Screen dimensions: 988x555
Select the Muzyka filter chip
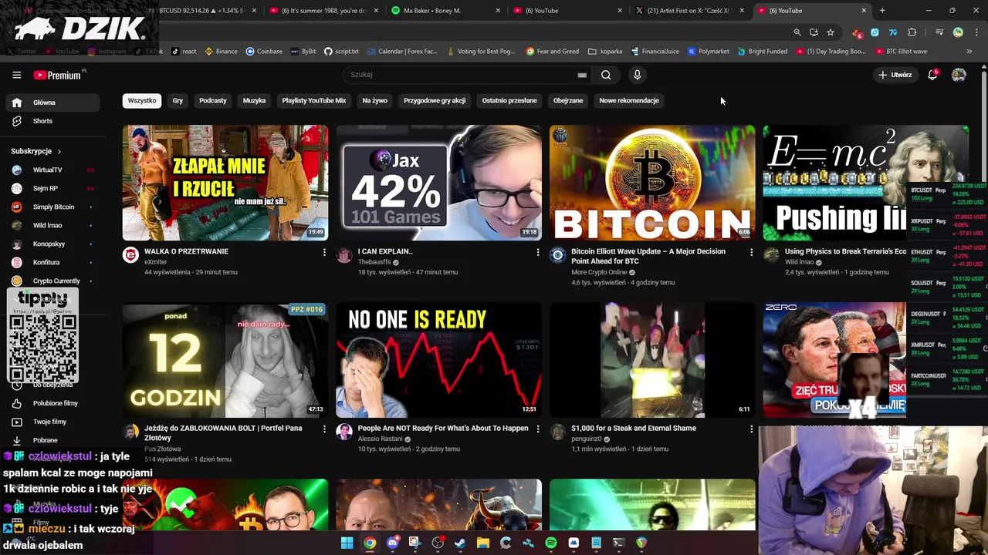point(254,100)
